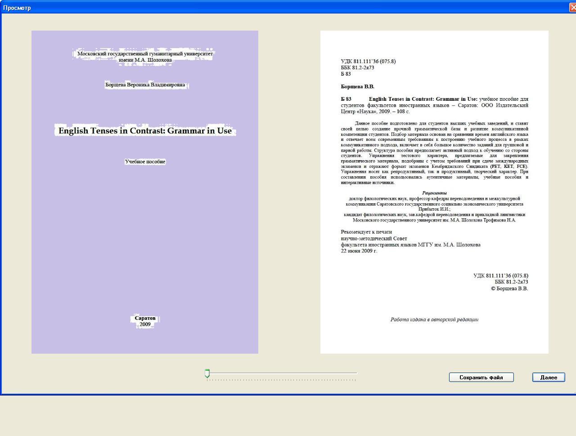Click the Далее button
This screenshot has width=576, height=436.
point(549,378)
